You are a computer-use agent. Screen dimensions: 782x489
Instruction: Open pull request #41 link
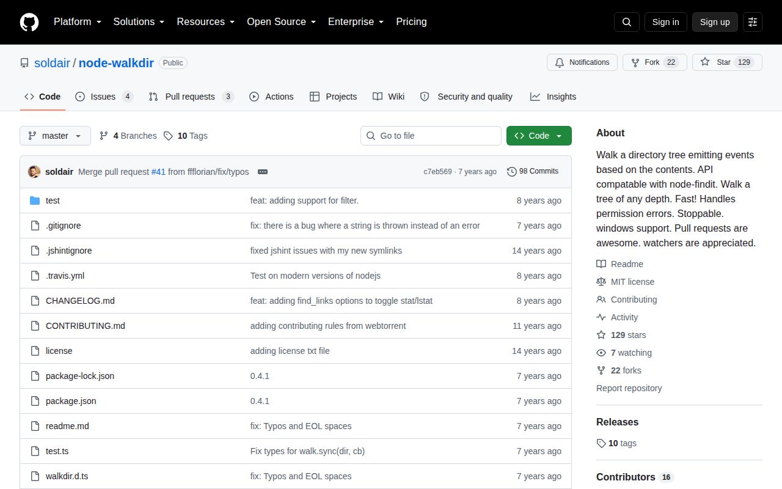pos(158,172)
